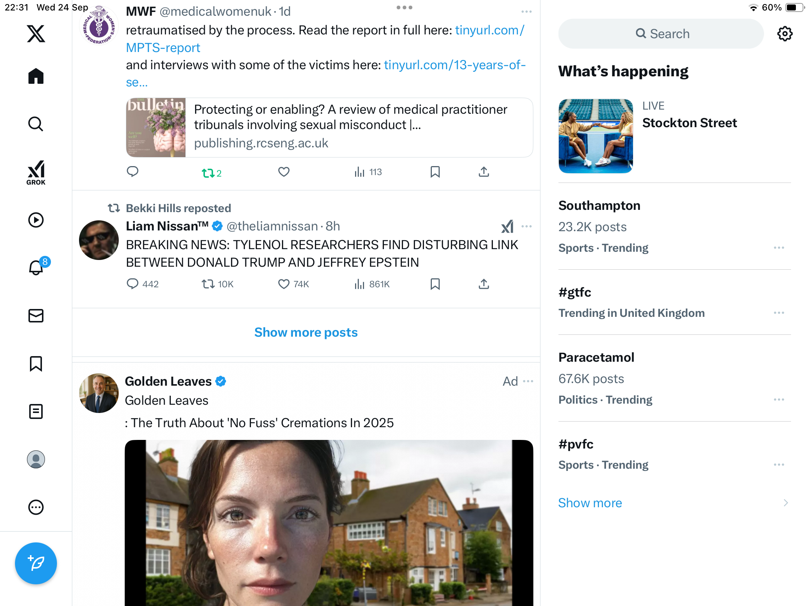
Task: Go to Home feed
Action: click(36, 76)
